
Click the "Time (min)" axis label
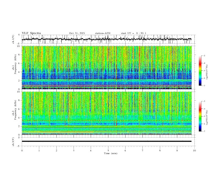(x=111, y=153)
